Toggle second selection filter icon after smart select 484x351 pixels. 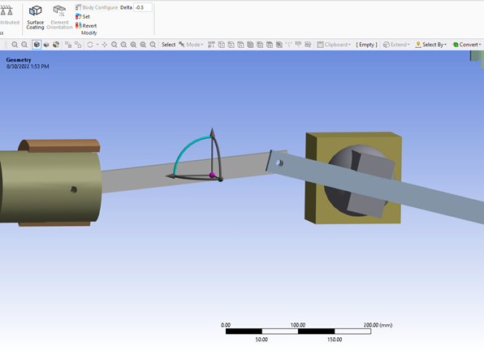(x=231, y=45)
